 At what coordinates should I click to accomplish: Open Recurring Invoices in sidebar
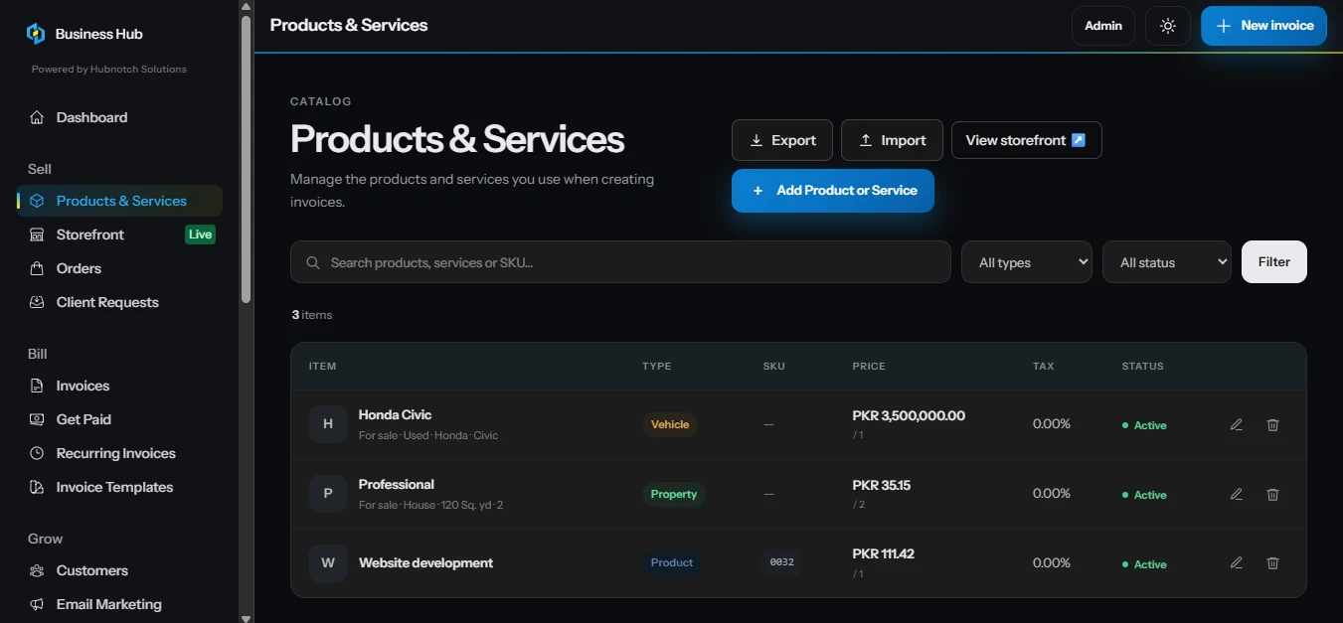[x=119, y=453]
